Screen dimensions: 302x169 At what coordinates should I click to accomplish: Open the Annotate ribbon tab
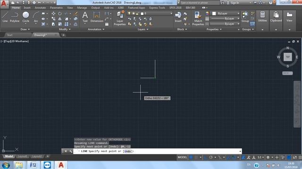[40, 8]
